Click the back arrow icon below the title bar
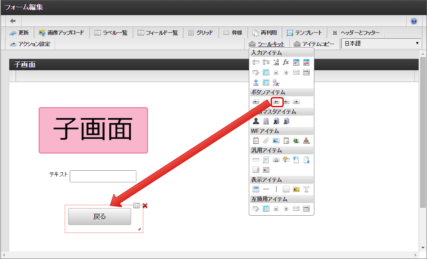This screenshot has height=259, width=427. pyautogui.click(x=13, y=21)
